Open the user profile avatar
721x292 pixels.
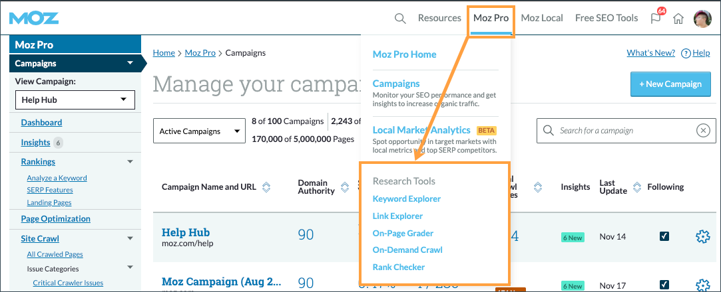tap(702, 19)
